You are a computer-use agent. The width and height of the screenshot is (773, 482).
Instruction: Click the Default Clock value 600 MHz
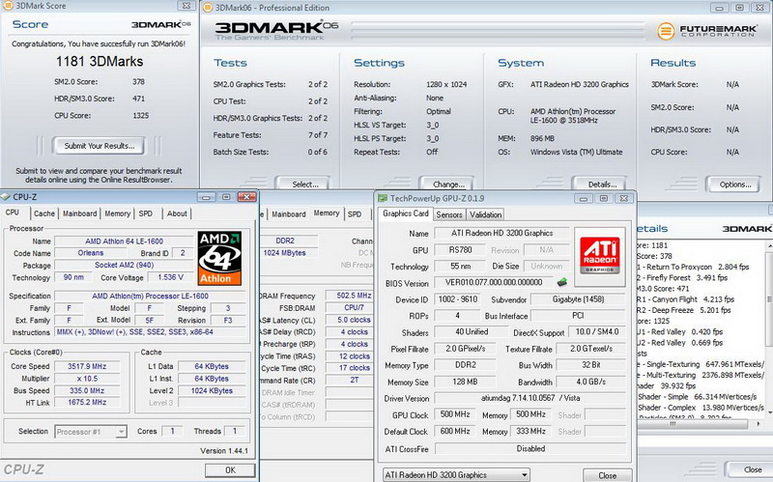454,431
